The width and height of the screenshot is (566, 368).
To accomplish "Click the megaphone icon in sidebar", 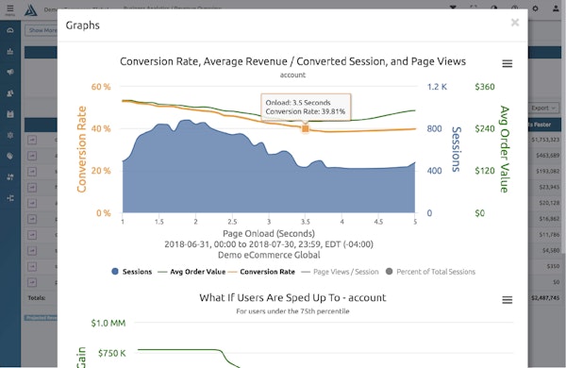I will click(10, 73).
